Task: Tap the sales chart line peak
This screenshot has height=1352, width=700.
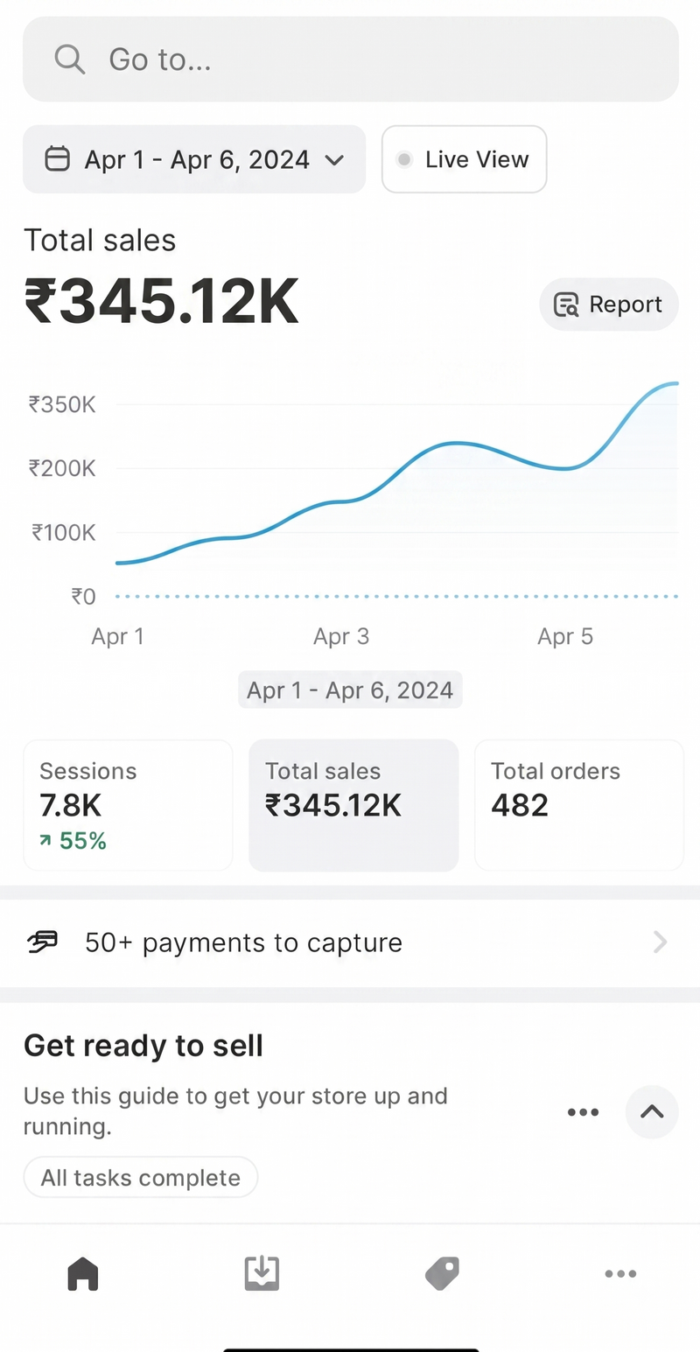Action: click(672, 383)
